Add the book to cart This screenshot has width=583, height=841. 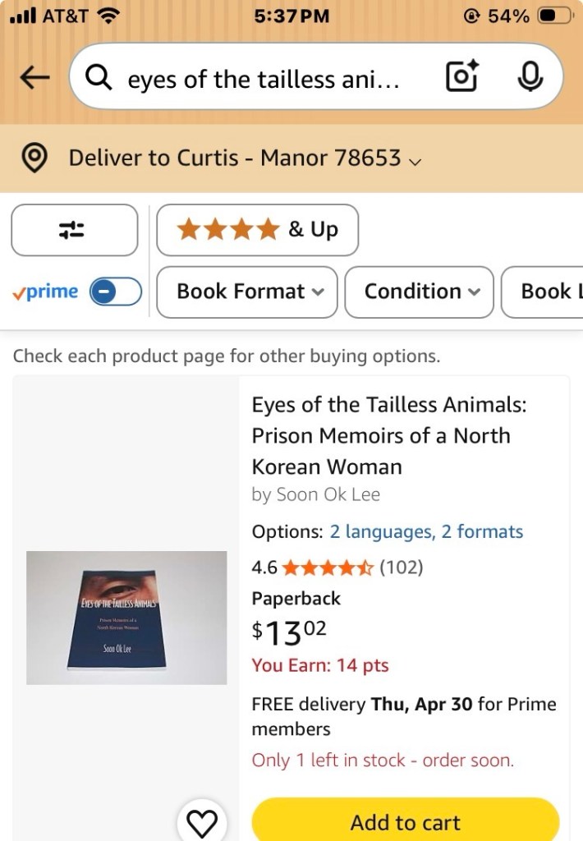tap(406, 822)
